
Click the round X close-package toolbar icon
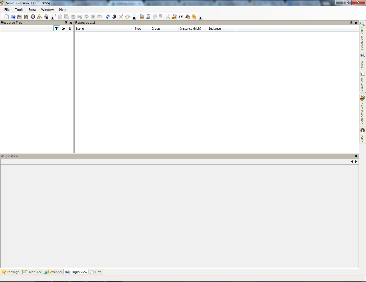33,17
